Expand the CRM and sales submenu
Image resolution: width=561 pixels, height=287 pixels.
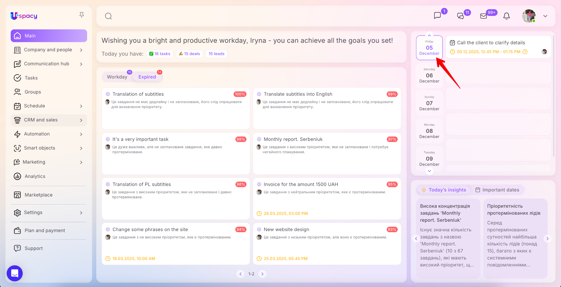pyautogui.click(x=81, y=120)
